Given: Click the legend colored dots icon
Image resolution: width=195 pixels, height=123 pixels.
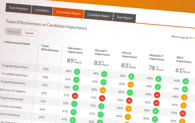Looking at the screenshot, I should [192, 38].
